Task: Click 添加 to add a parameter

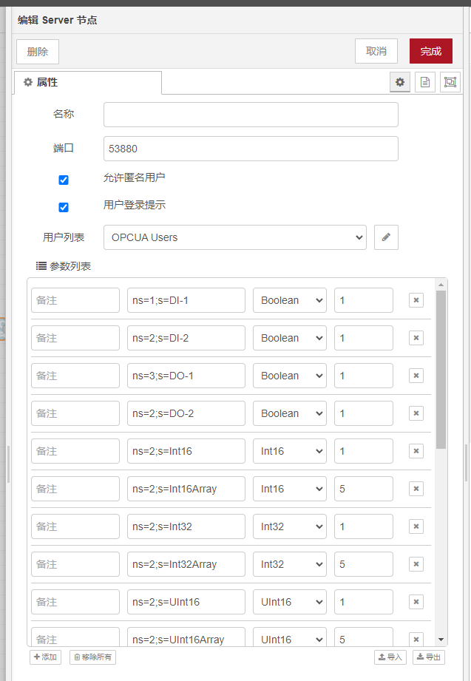Action: point(46,657)
